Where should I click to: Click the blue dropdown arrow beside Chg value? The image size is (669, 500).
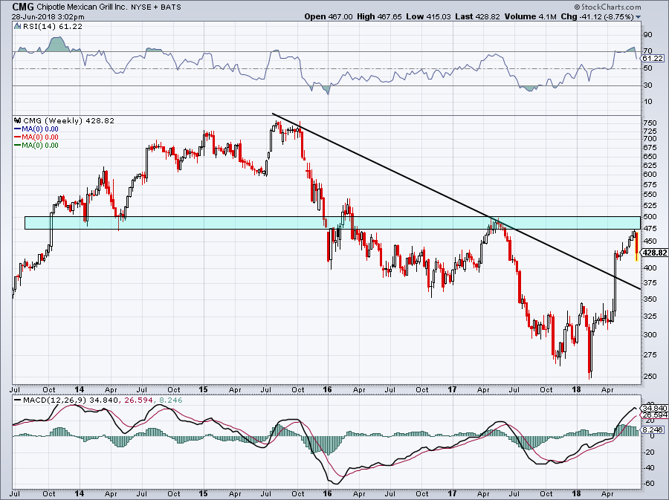(639, 17)
